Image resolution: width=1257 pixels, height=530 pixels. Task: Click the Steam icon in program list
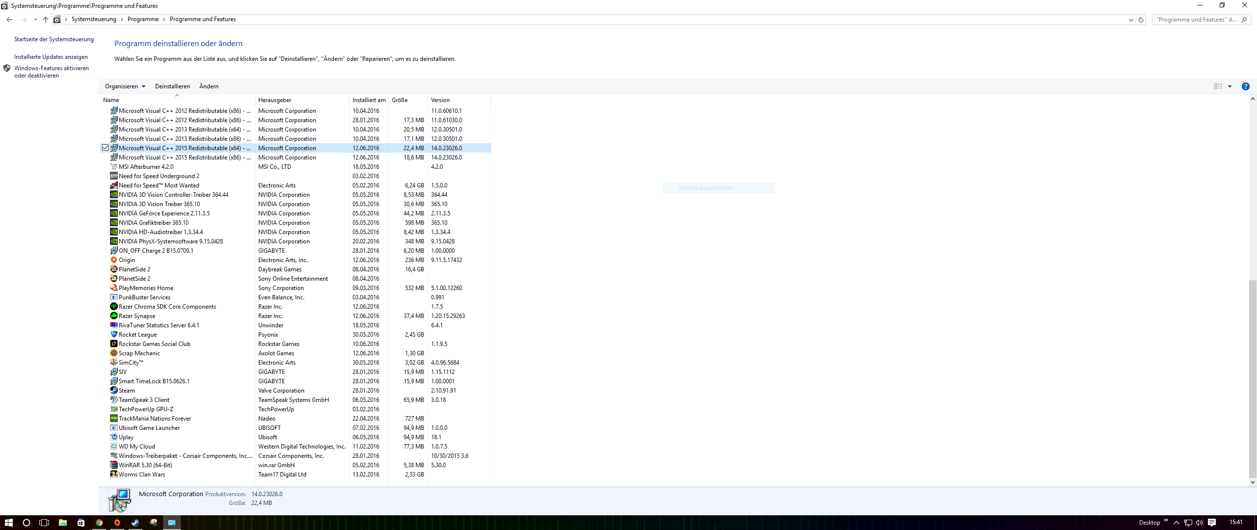(114, 391)
